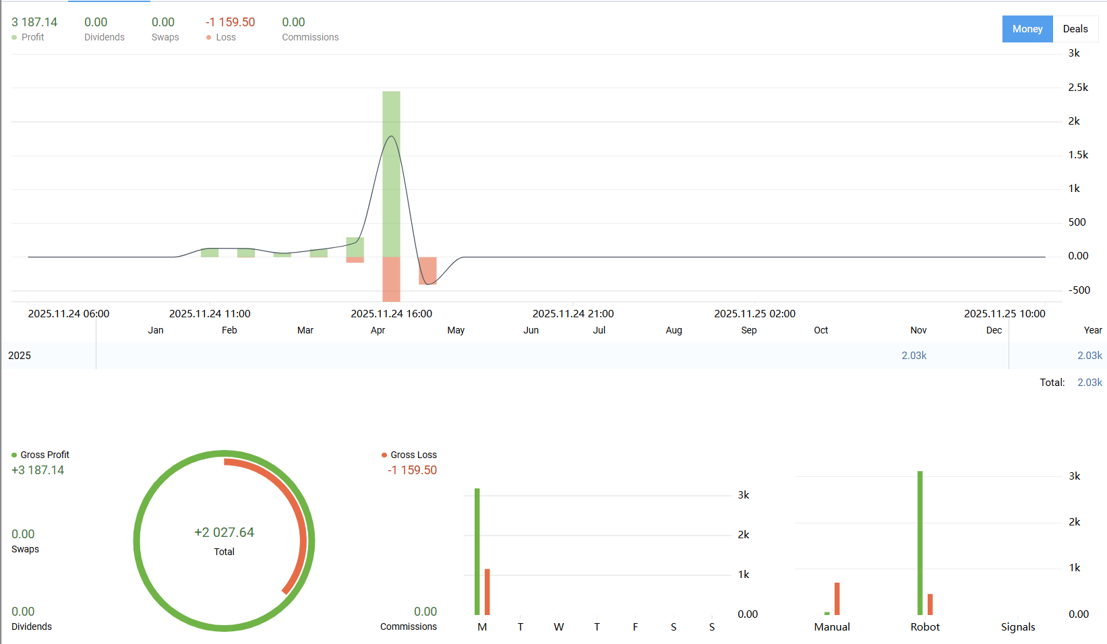1107x644 pixels.
Task: Click the +2 027.64 total in donut chart
Action: point(224,533)
